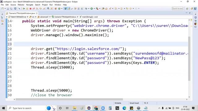Screen dimensions: 198x111
Task: Click the Open Type icon
Action: click(103, 9)
